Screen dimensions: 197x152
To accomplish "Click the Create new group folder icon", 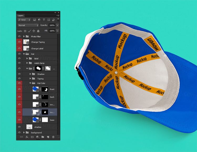I will (43, 137).
